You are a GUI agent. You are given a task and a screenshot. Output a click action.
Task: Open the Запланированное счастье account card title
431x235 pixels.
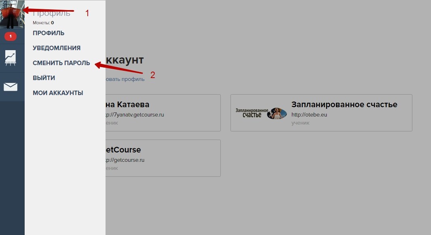344,104
